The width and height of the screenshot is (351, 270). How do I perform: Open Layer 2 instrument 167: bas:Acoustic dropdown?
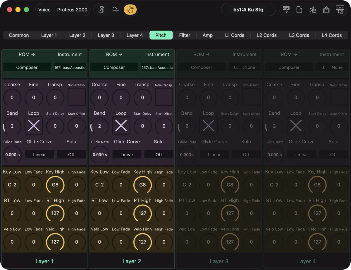157,67
